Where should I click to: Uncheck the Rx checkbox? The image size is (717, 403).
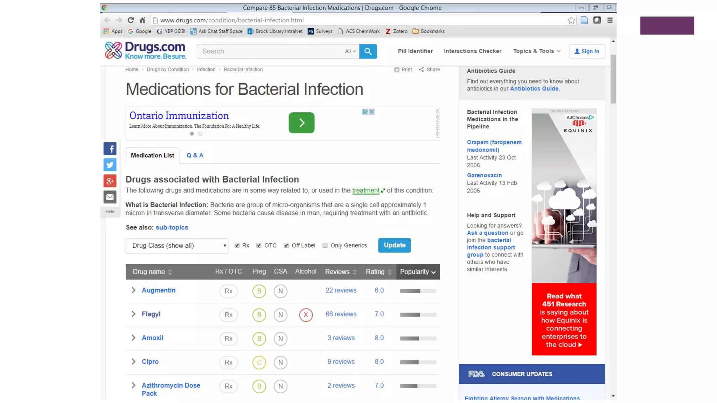(237, 246)
